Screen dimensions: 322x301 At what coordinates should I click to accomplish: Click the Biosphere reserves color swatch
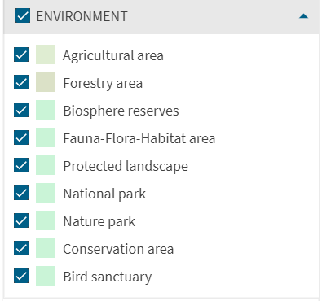[46, 110]
